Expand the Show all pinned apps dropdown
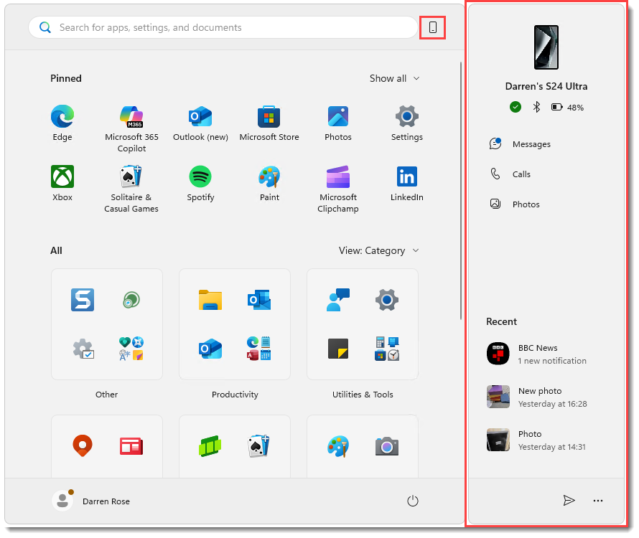Screen dimensions: 639x538 click(x=394, y=78)
